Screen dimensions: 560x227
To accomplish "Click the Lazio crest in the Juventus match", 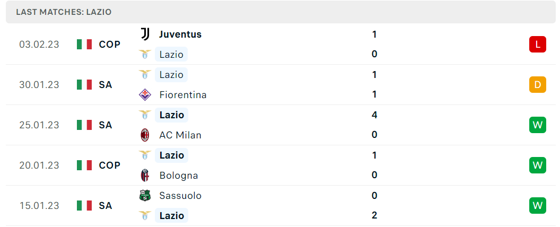I will tap(145, 54).
